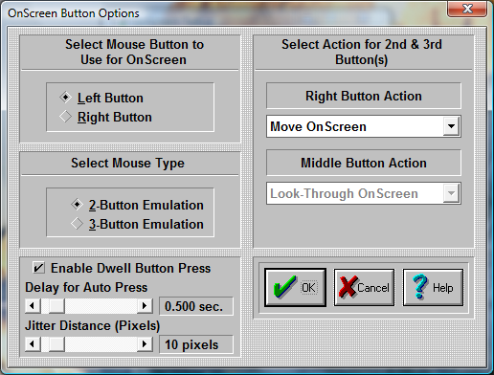Expand the Look-Through OnScreen dropdown arrow
Viewport: 494px width, 375px height.
(x=451, y=193)
